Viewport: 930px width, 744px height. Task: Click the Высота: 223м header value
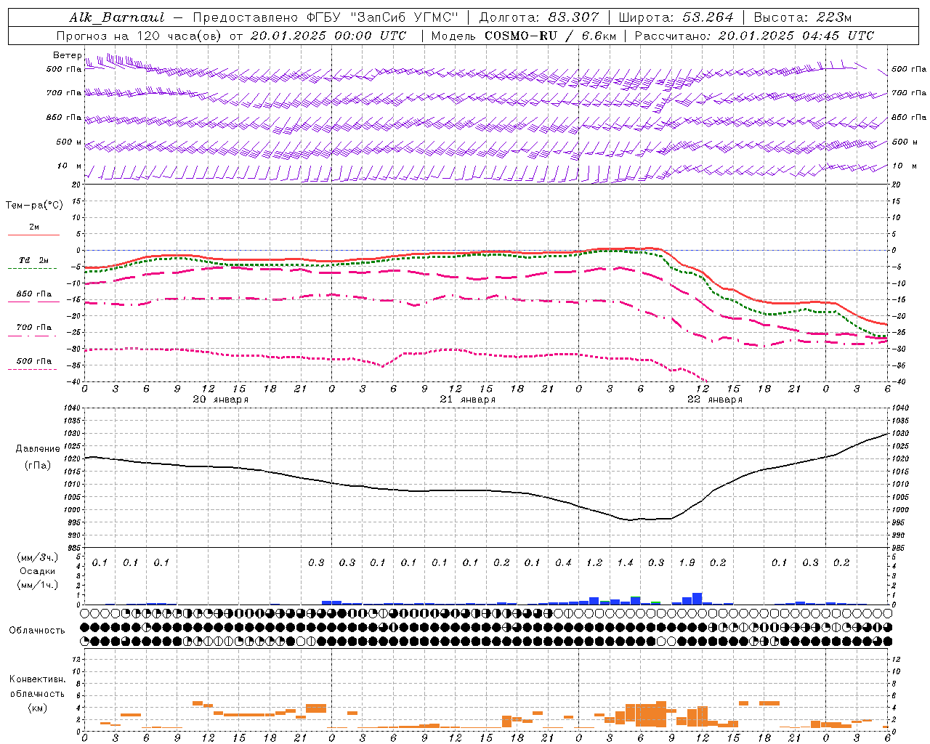tap(803, 17)
